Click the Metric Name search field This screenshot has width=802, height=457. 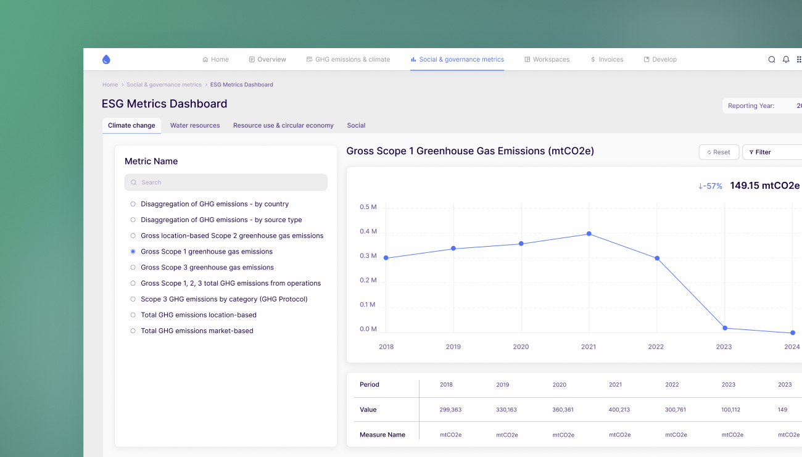click(226, 183)
